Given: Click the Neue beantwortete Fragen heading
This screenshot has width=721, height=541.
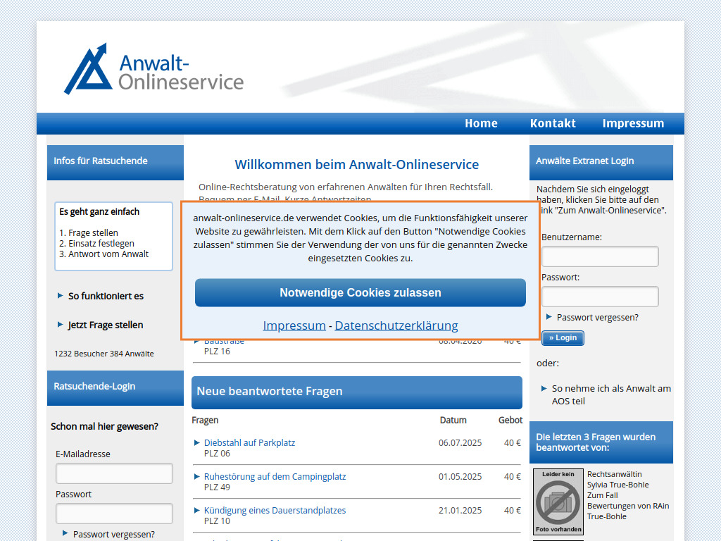Looking at the screenshot, I should click(x=357, y=392).
